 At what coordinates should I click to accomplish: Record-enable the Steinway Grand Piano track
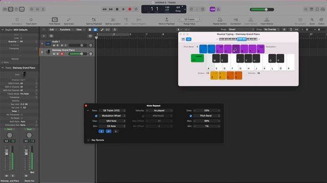pyautogui.click(x=62, y=54)
